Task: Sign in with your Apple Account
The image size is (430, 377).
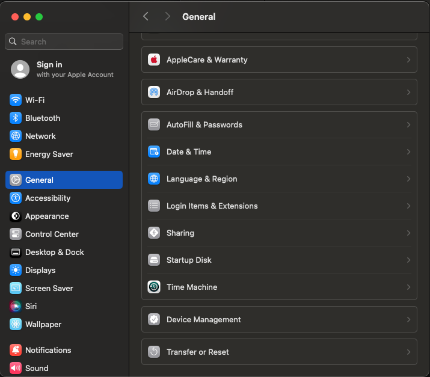Action: 64,69
